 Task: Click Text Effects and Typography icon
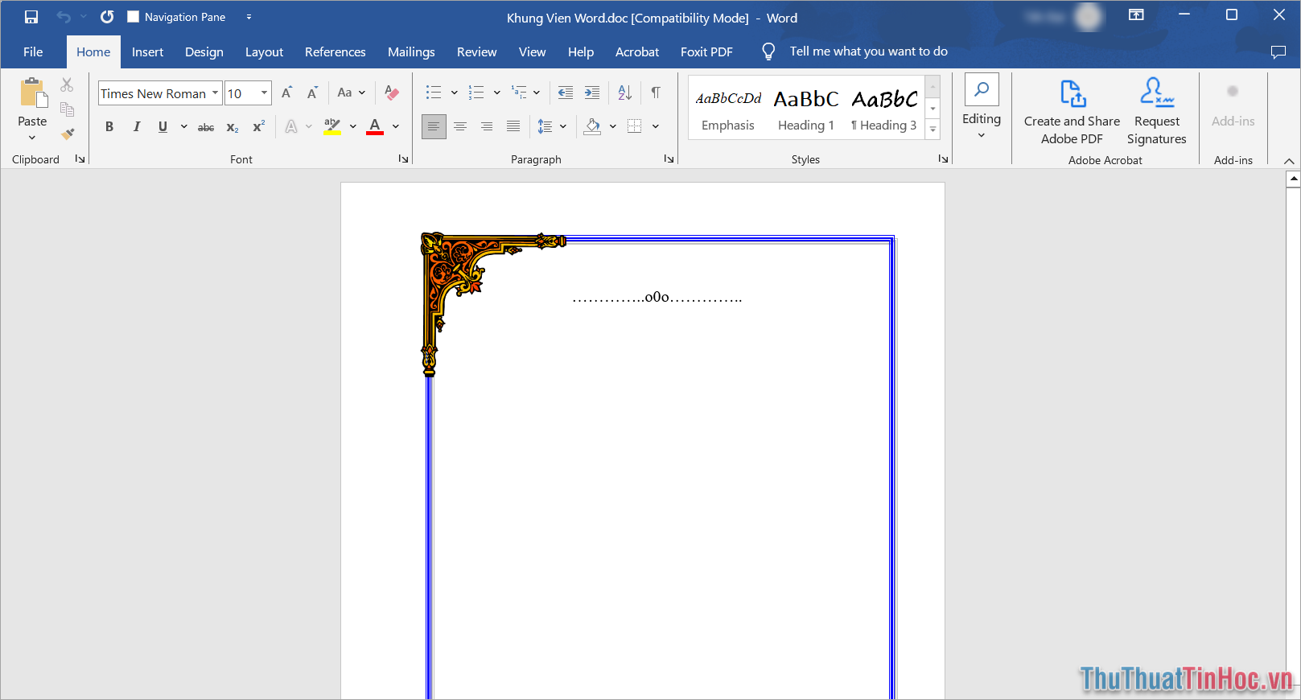coord(291,126)
